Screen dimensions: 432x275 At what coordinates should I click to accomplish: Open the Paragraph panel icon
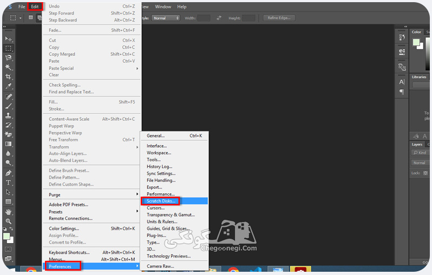(x=402, y=92)
